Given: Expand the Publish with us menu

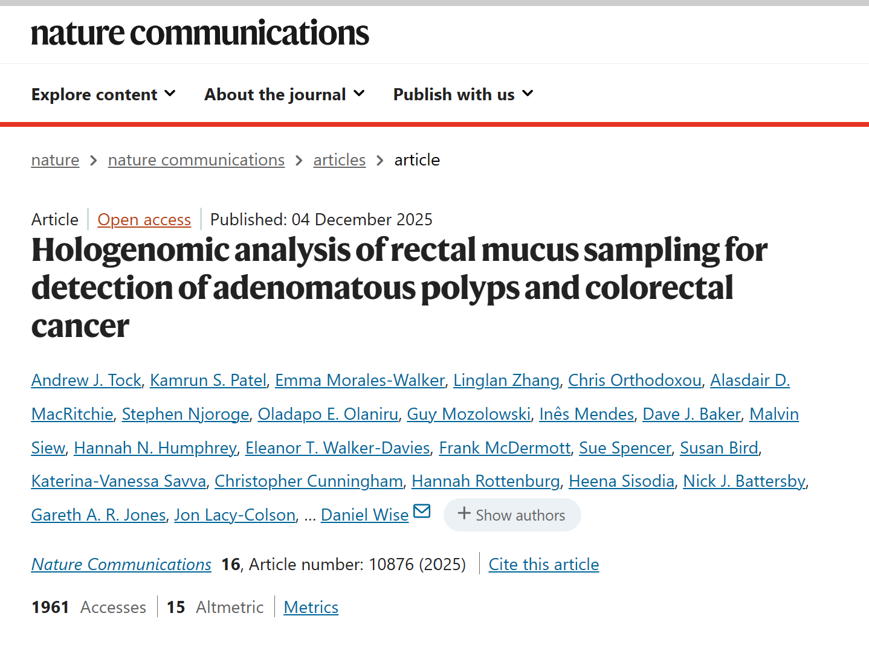Looking at the screenshot, I should click(463, 94).
